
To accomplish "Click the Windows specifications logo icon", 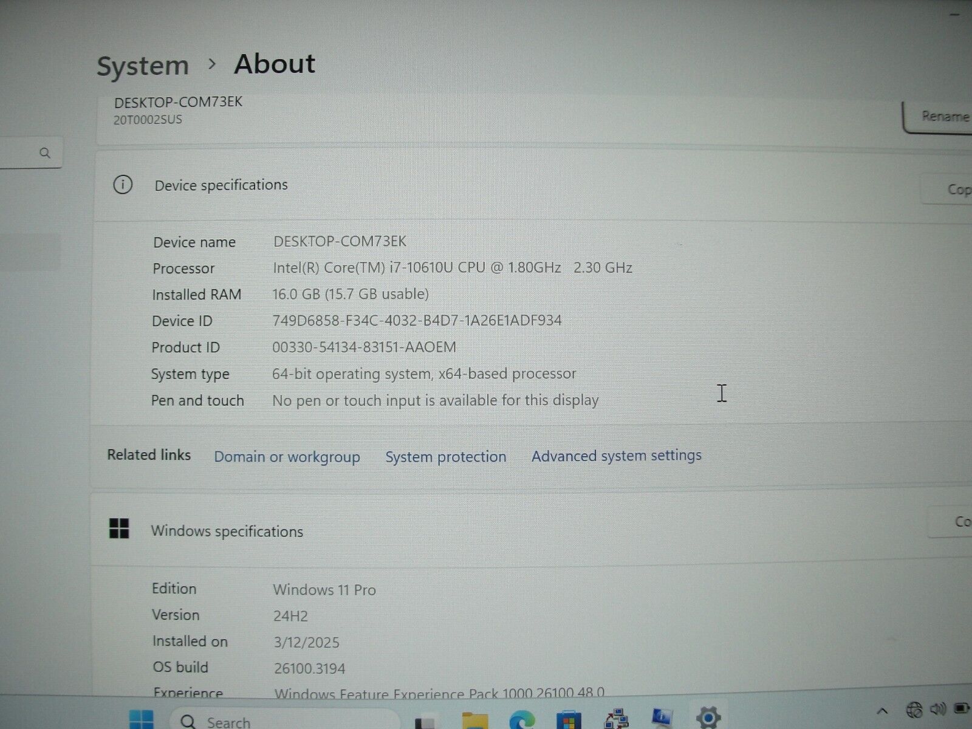I will tap(119, 529).
